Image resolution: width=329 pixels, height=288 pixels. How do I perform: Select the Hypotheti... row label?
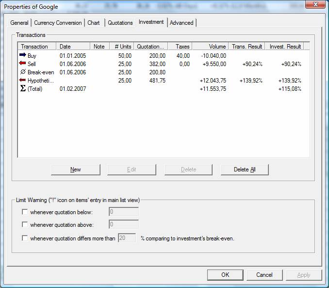point(41,81)
